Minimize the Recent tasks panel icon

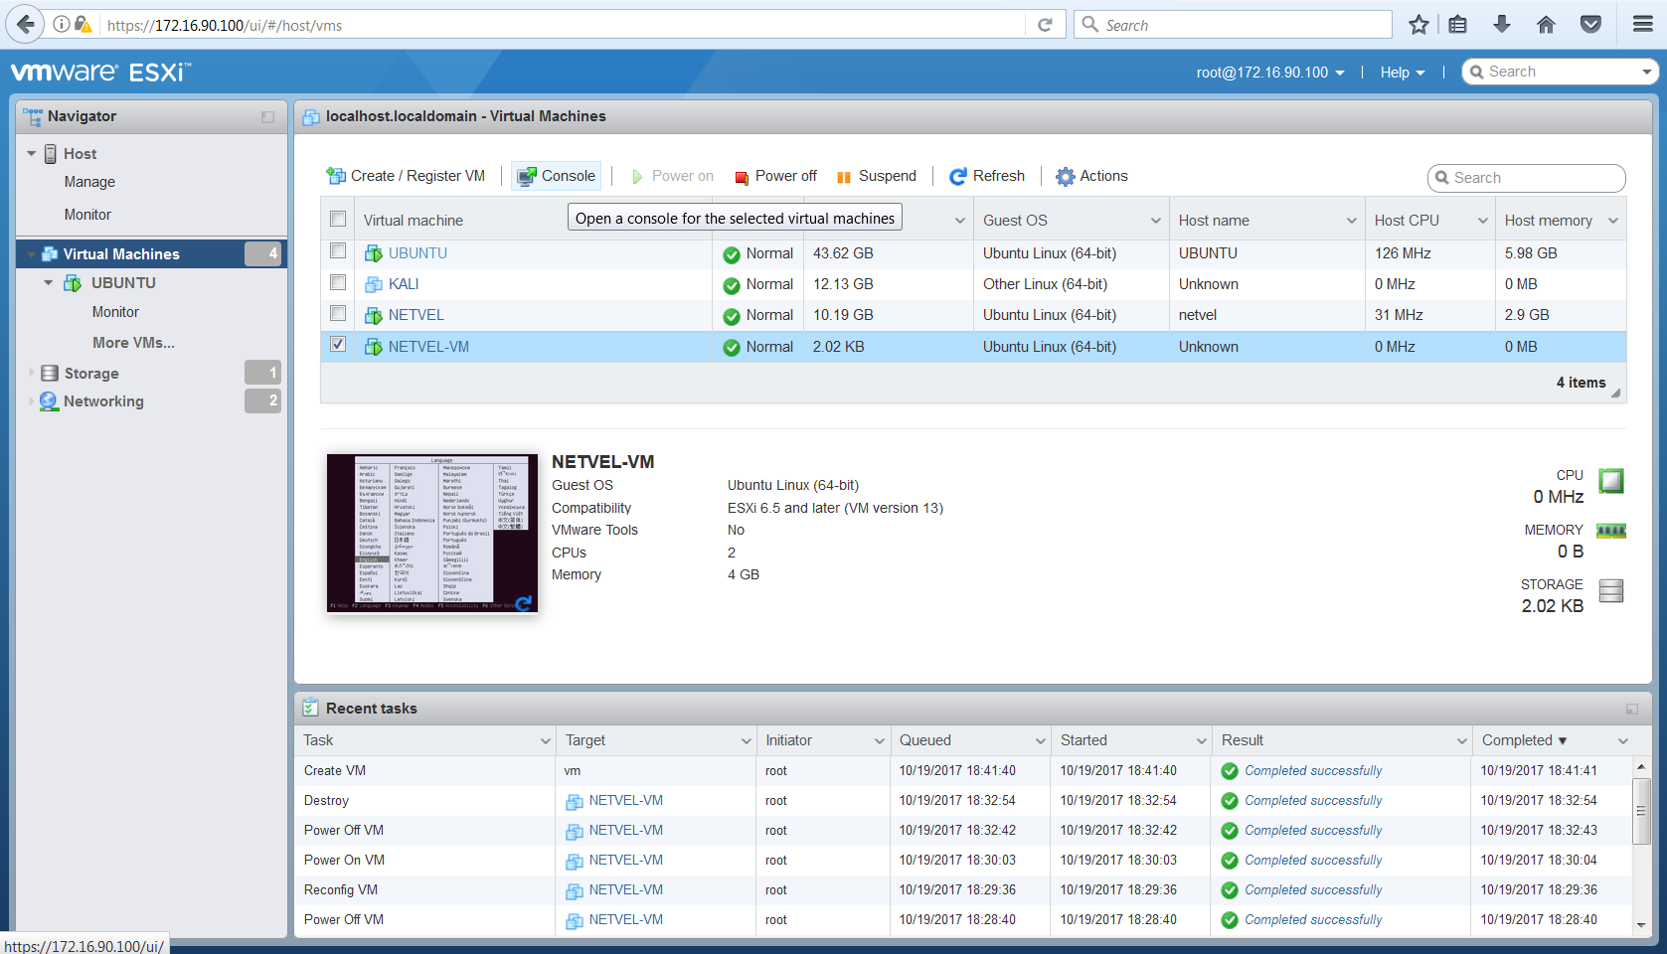coord(1632,709)
